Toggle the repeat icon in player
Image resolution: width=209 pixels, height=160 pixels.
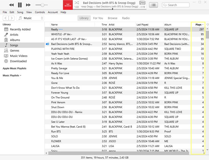click(x=142, y=3)
